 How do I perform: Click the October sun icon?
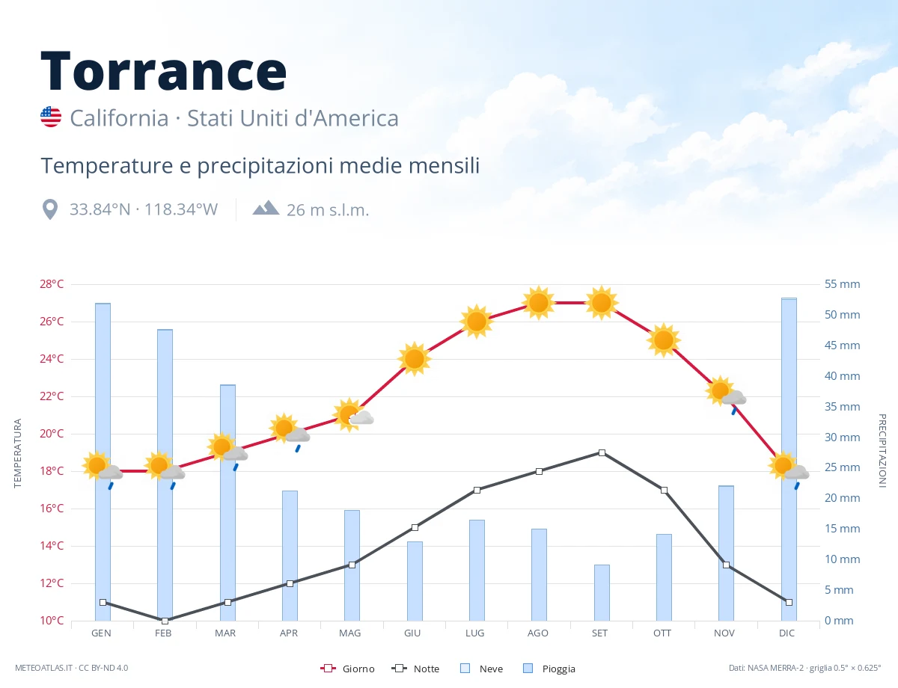point(664,340)
